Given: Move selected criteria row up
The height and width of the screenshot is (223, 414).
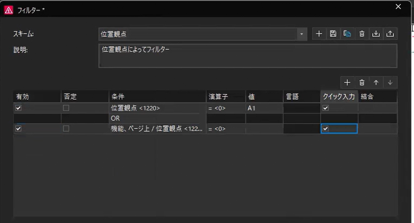Looking at the screenshot, I should coord(376,83).
